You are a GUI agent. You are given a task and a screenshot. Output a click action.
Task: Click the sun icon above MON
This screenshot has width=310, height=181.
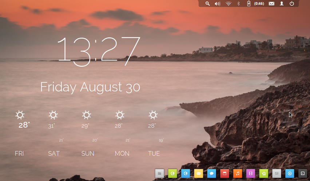point(120,115)
